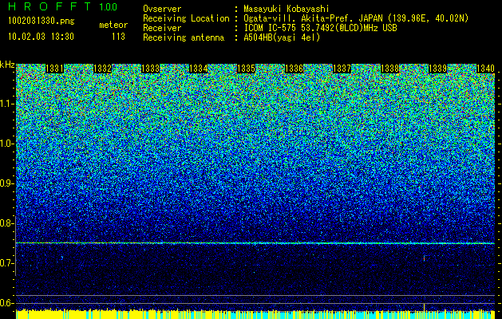The height and width of the screenshot is (319, 502).
Task: Click the 0.6 kHz axis label
Action: [7, 303]
